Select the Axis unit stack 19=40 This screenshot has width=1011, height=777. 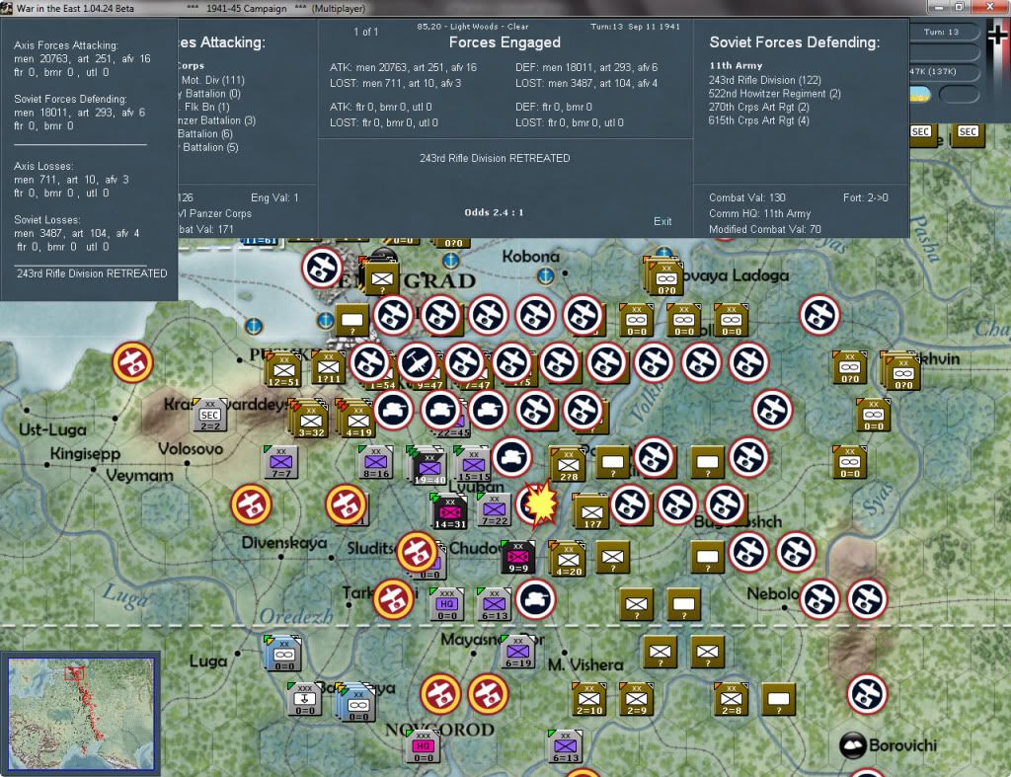(428, 465)
